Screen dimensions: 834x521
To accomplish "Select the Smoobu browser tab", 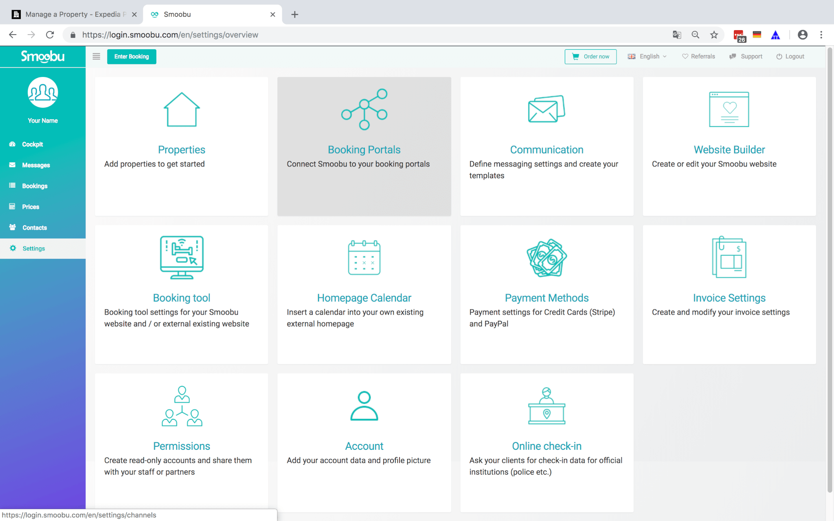I will 213,15.
